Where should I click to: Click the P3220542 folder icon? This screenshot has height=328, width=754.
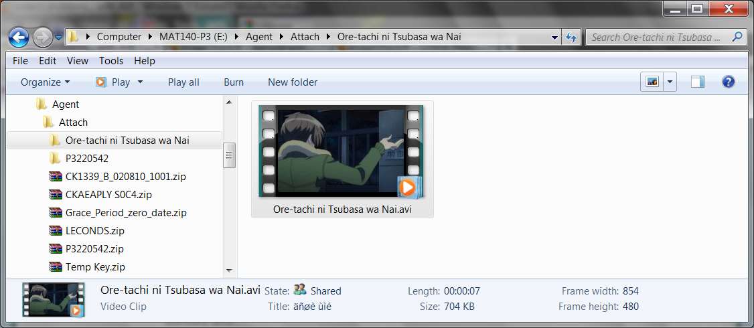pyautogui.click(x=54, y=158)
